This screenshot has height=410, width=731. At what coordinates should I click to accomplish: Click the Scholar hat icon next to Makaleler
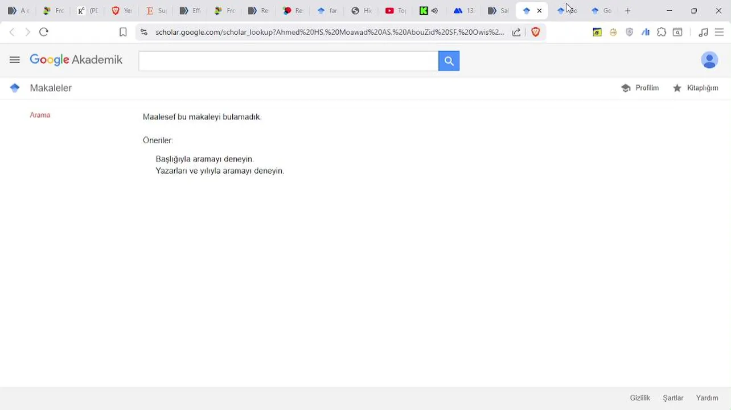pyautogui.click(x=15, y=88)
